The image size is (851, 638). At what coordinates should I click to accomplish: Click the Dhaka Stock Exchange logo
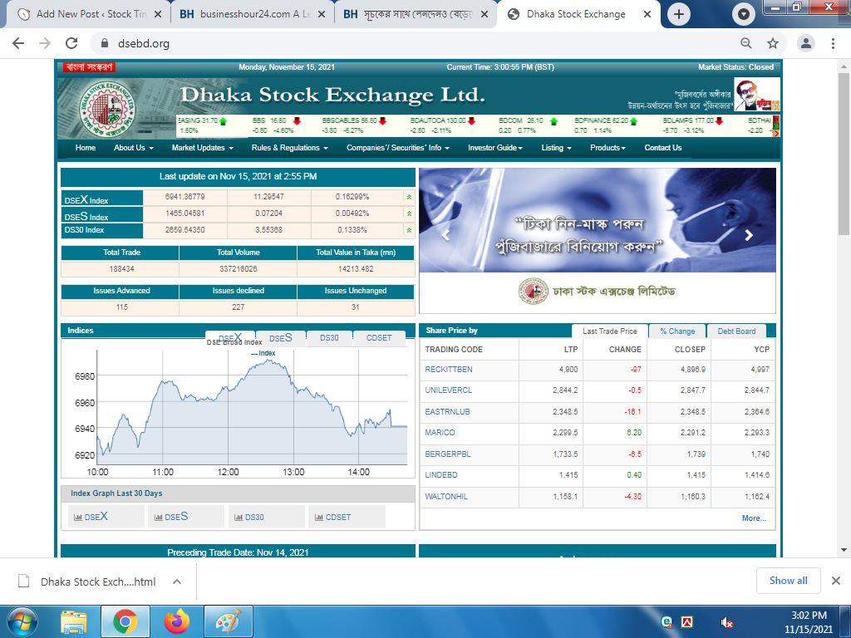coord(106,108)
